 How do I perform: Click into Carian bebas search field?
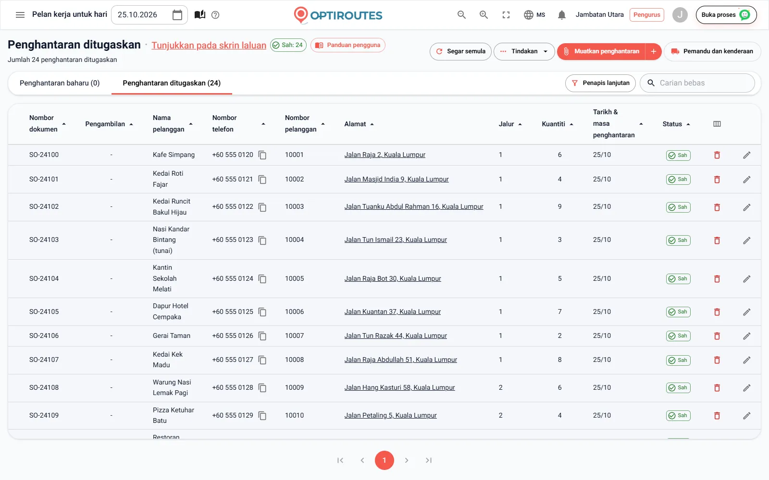[x=697, y=83]
